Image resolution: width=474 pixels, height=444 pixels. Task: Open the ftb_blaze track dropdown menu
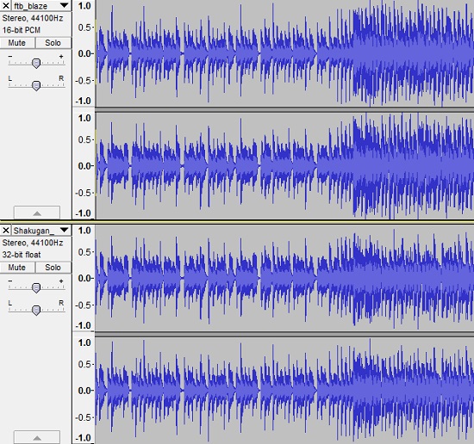[x=64, y=5]
